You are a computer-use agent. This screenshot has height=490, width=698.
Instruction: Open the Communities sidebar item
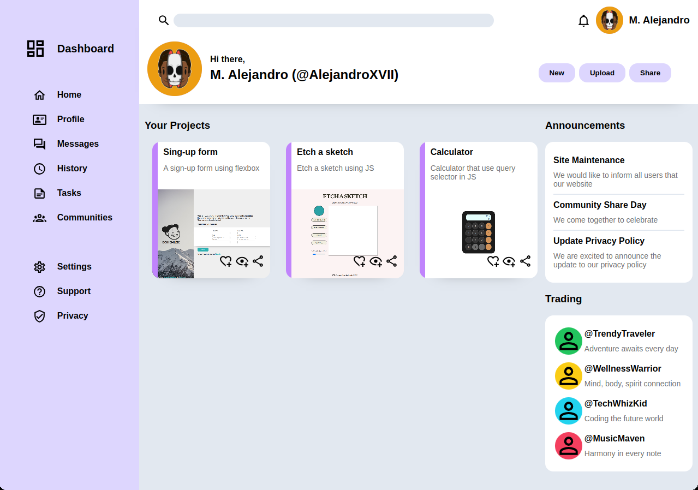pyautogui.click(x=84, y=218)
